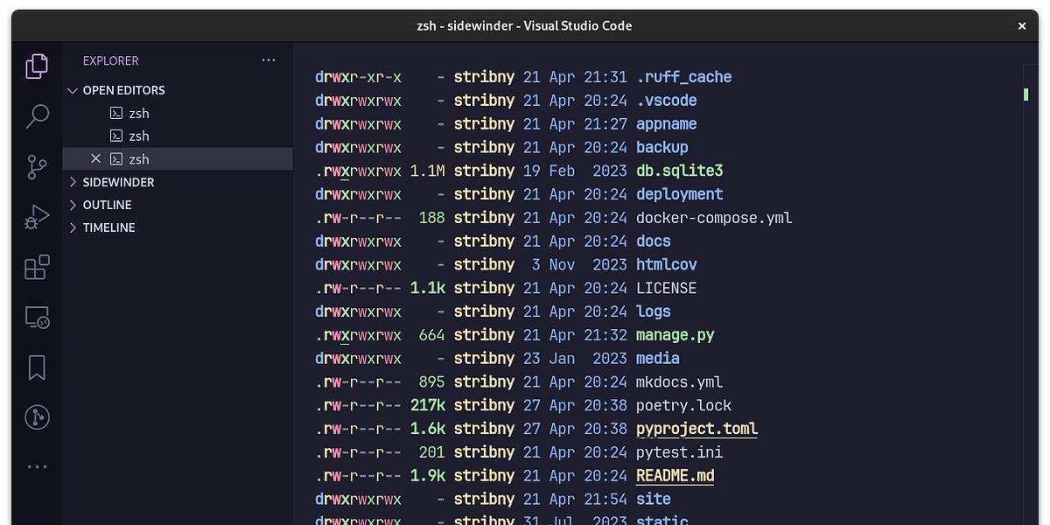Click the circular branch icon below Bookmarks

tap(36, 417)
